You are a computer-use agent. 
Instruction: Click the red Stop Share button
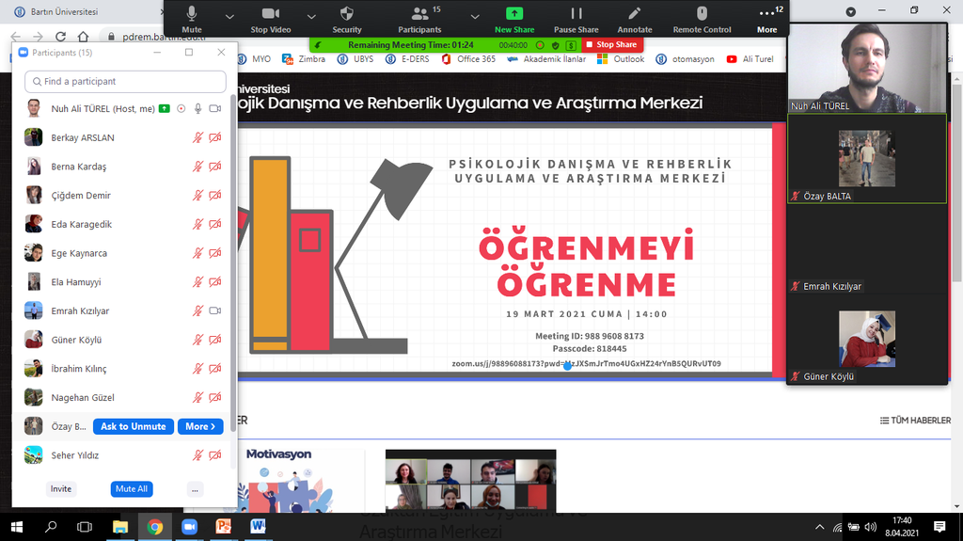[611, 44]
